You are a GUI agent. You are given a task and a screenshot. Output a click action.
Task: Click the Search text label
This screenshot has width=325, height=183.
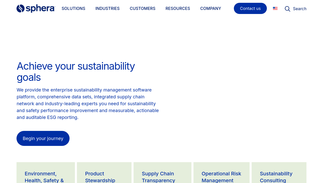tap(300, 9)
